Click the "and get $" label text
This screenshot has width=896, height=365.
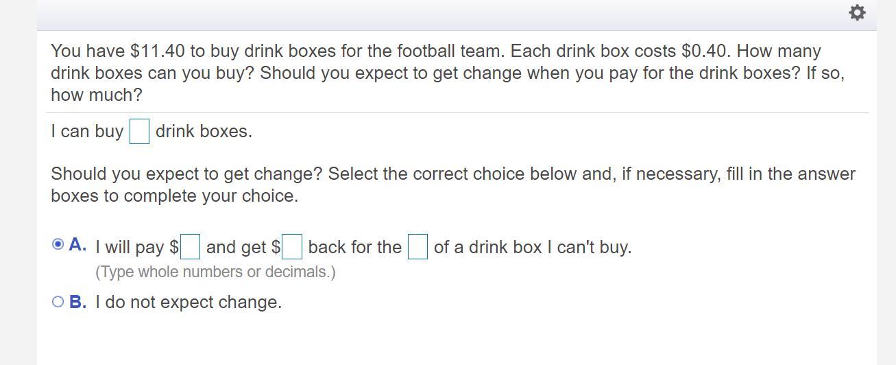click(x=243, y=248)
